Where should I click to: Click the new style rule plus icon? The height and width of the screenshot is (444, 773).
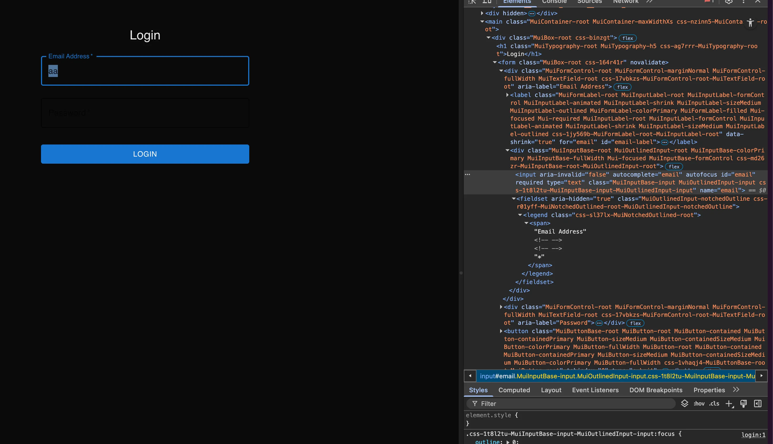tap(729, 404)
